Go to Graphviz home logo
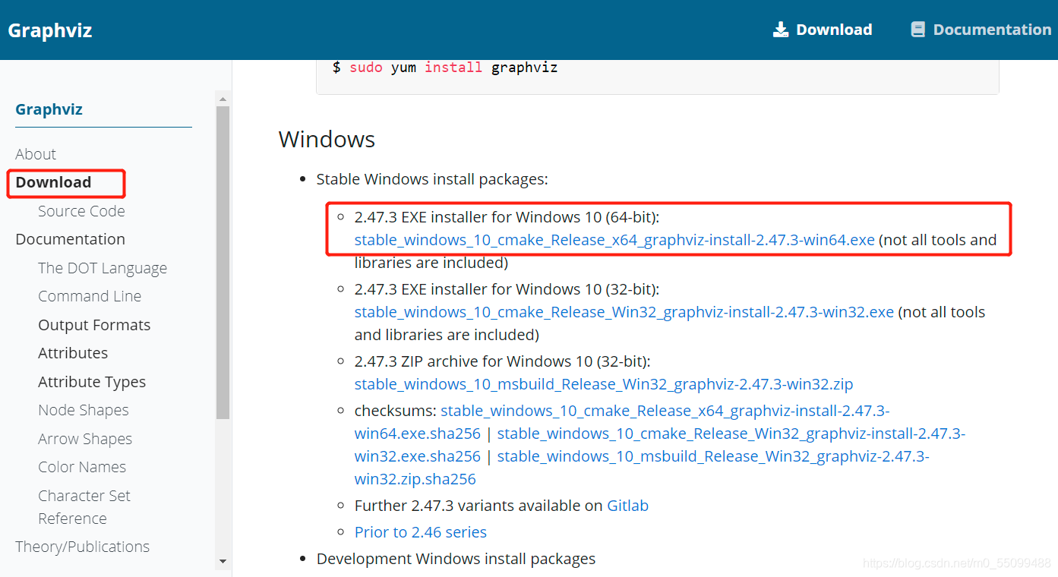The image size is (1058, 577). pyautogui.click(x=50, y=30)
